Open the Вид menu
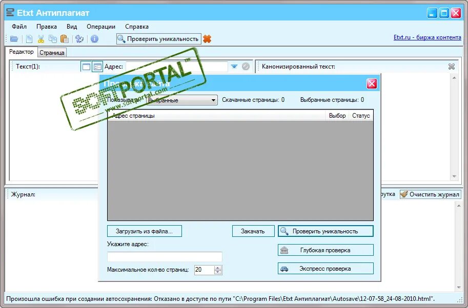 [x=72, y=27]
